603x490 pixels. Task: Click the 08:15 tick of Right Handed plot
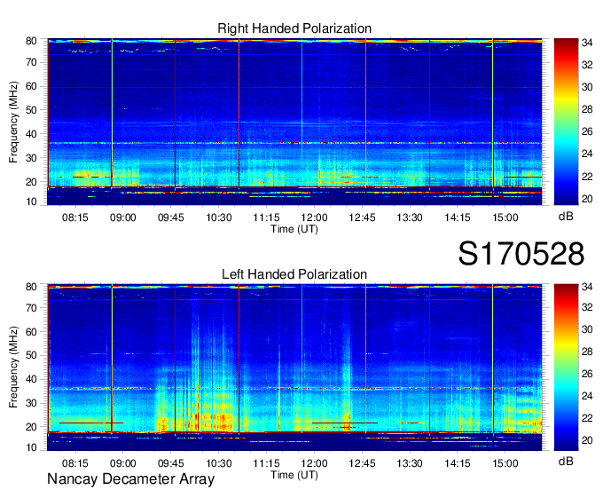point(75,217)
